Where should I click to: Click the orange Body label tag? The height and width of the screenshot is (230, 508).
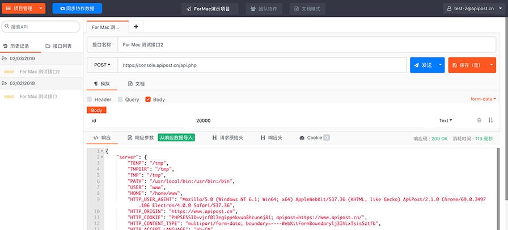(x=96, y=110)
